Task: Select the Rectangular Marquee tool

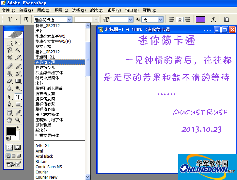Action: coord(9,43)
